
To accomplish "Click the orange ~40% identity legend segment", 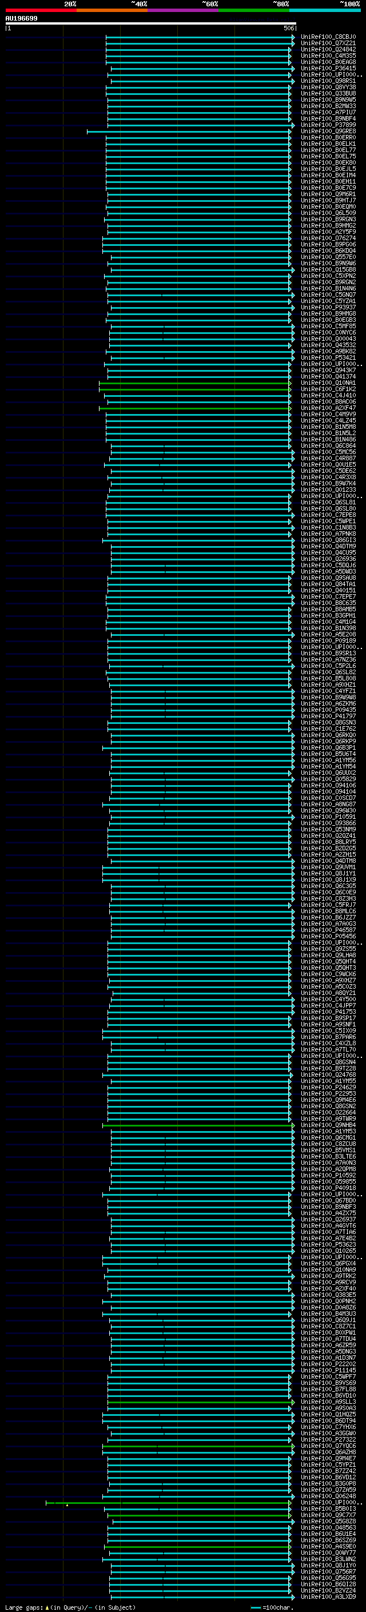I will tap(112, 10).
